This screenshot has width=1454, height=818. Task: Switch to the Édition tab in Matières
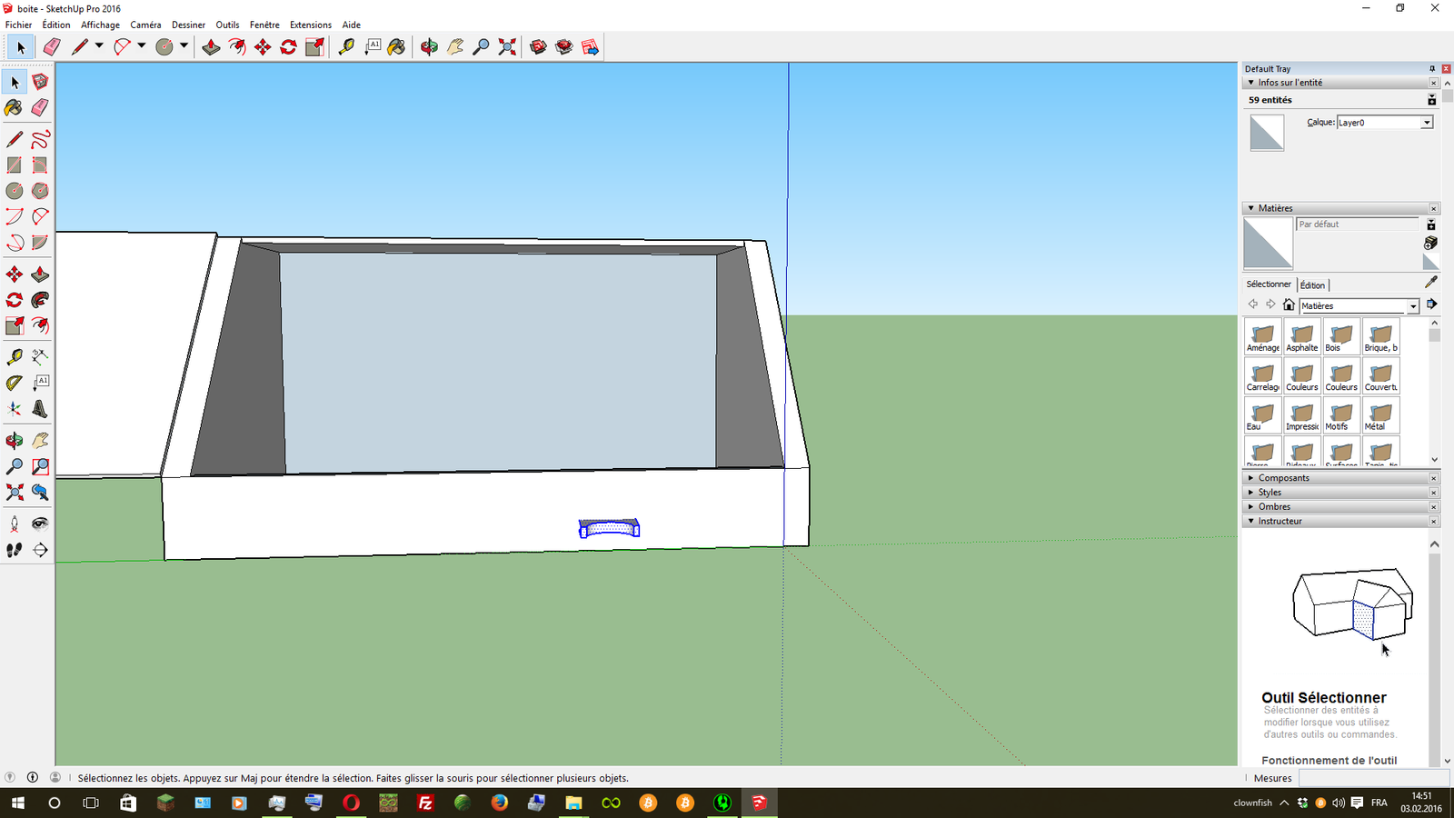[1312, 284]
